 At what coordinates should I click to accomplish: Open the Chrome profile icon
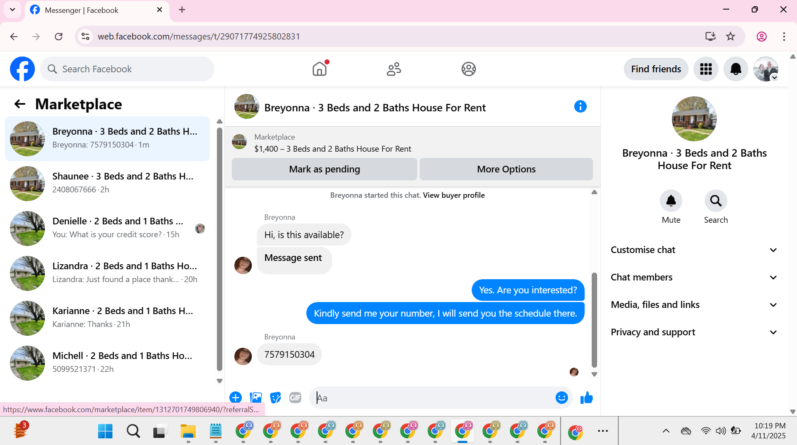click(761, 37)
